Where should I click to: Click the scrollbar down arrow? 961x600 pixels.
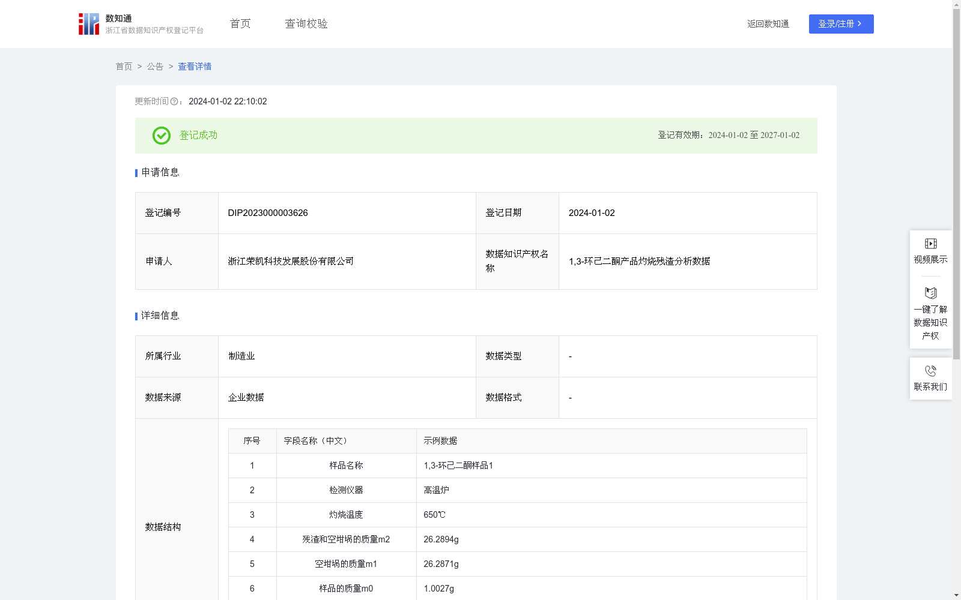coord(956,595)
